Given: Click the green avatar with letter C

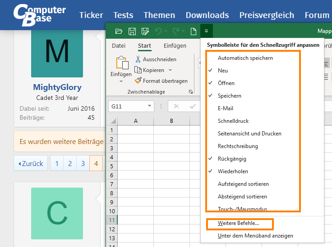Looking at the screenshot, I should click(57, 213).
